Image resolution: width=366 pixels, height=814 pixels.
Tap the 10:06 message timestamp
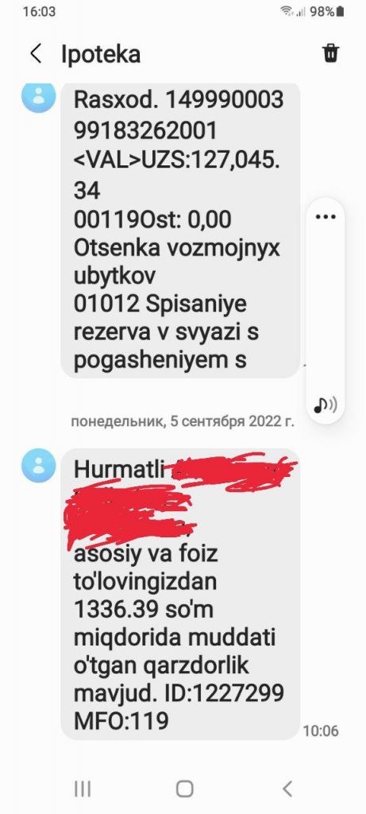(321, 731)
